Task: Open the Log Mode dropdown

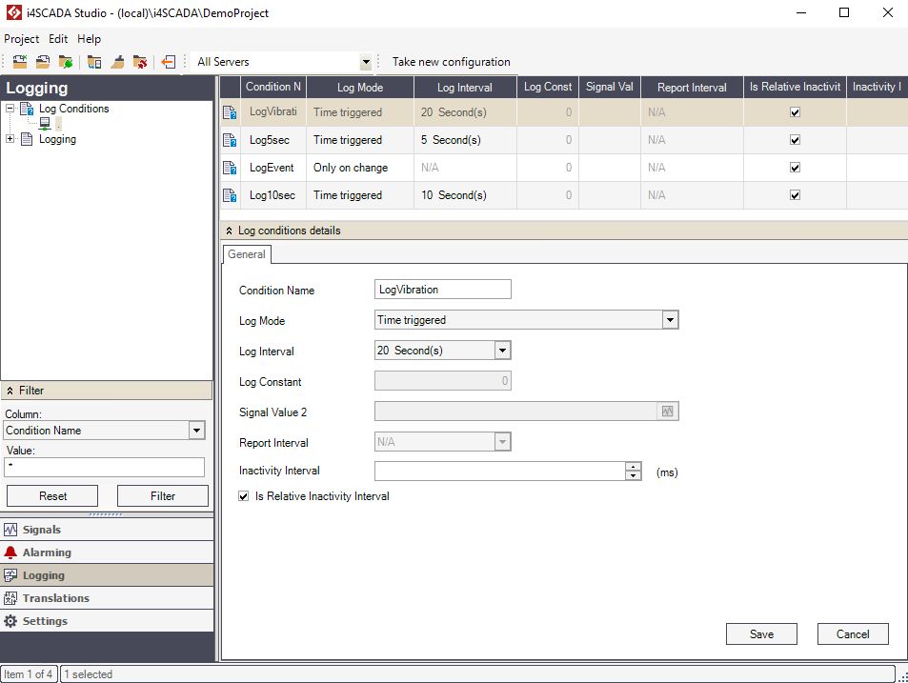Action: [670, 320]
